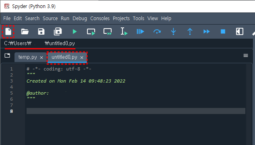This screenshot has width=255, height=145.
Task: Start debugging the file icon
Action: tap(140, 31)
